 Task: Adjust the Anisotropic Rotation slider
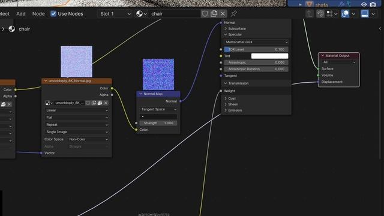(x=256, y=69)
